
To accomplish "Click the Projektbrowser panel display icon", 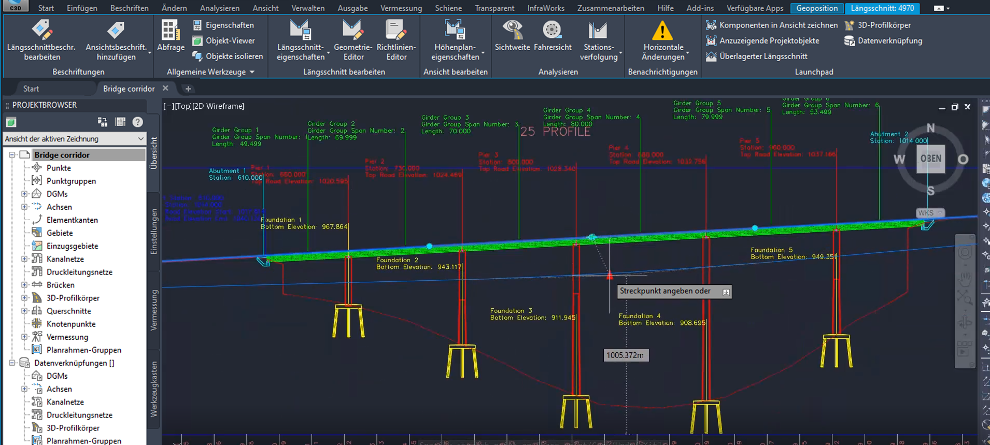I will click(120, 122).
